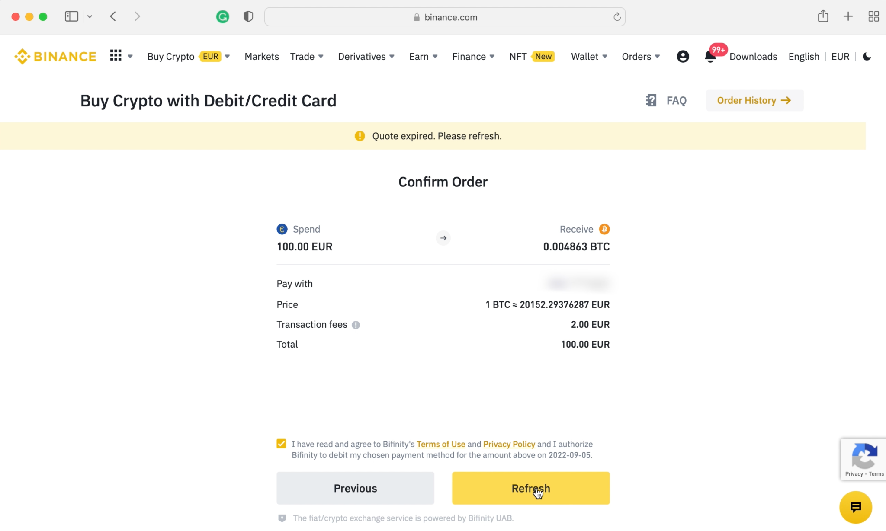Click the user account profile icon

[x=683, y=56]
